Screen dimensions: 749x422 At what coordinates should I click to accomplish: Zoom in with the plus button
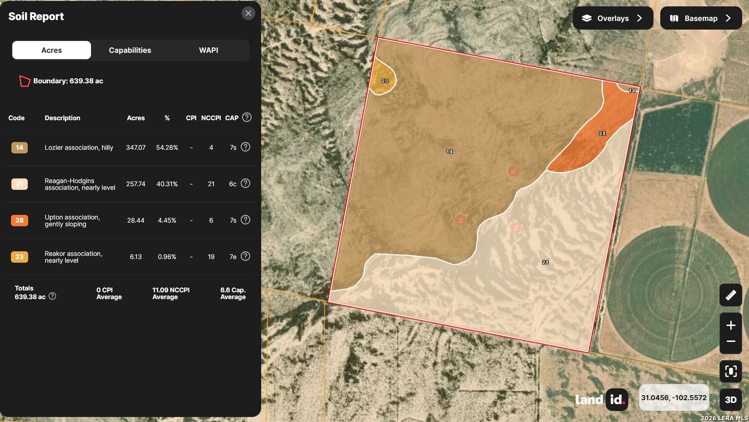730,325
